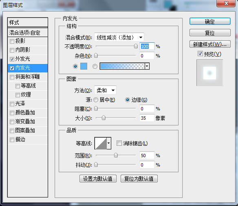
Task: Click the blue glow color swatch
Action: point(84,66)
